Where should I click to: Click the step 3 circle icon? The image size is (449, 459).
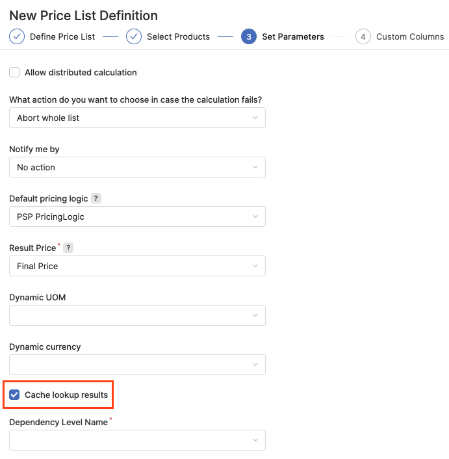coord(248,36)
